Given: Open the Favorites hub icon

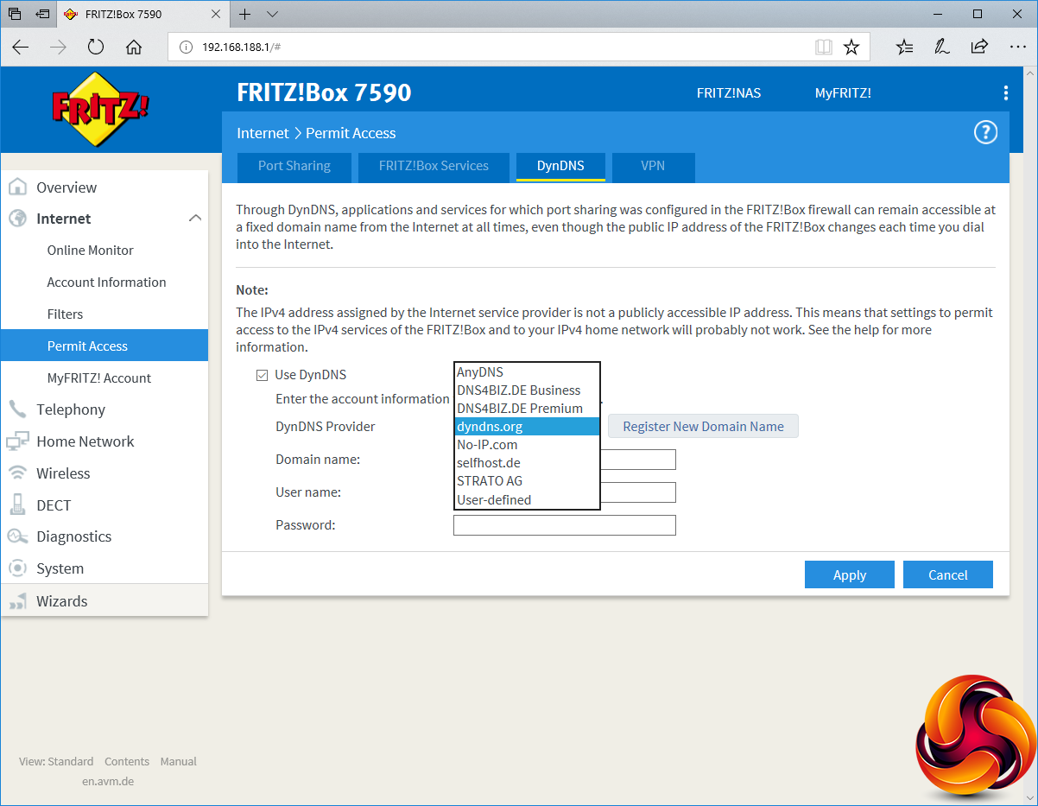Looking at the screenshot, I should (904, 48).
